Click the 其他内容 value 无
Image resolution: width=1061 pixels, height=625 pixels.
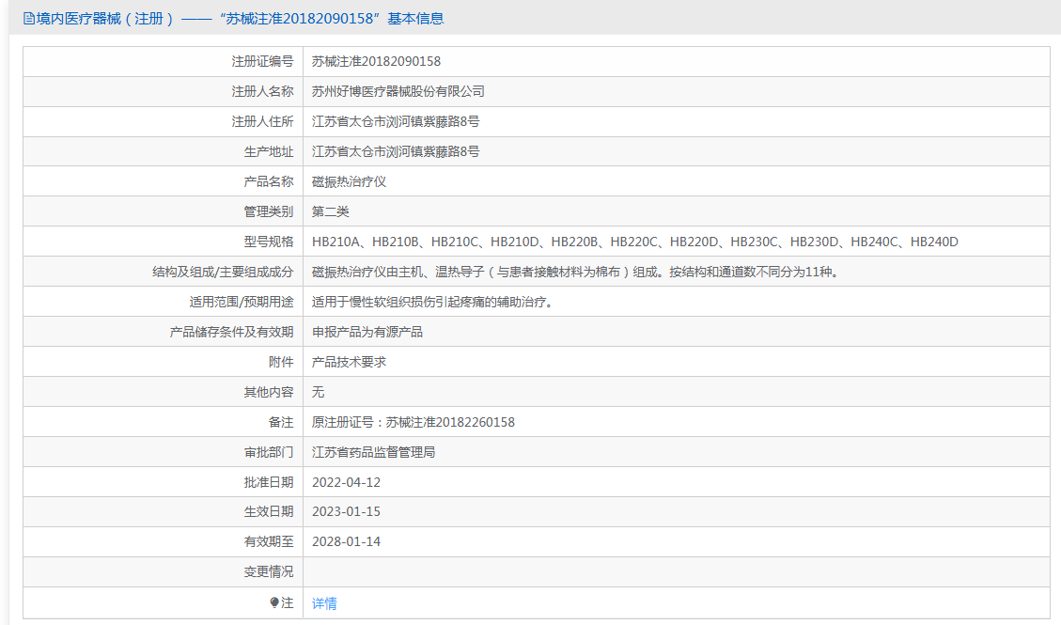[x=318, y=392]
